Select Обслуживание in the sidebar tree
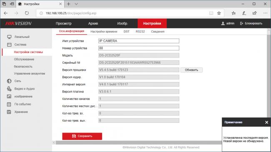 click(x=24, y=59)
